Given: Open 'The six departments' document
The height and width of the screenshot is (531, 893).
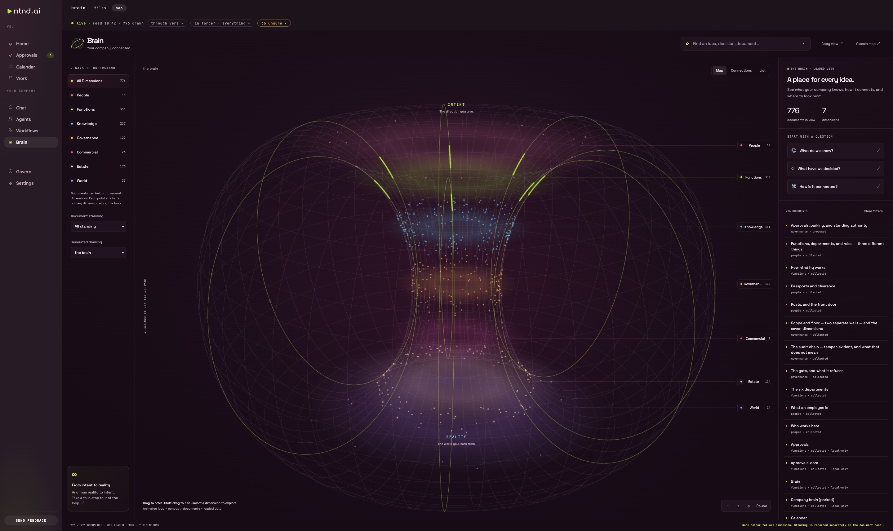Looking at the screenshot, I should point(835,392).
